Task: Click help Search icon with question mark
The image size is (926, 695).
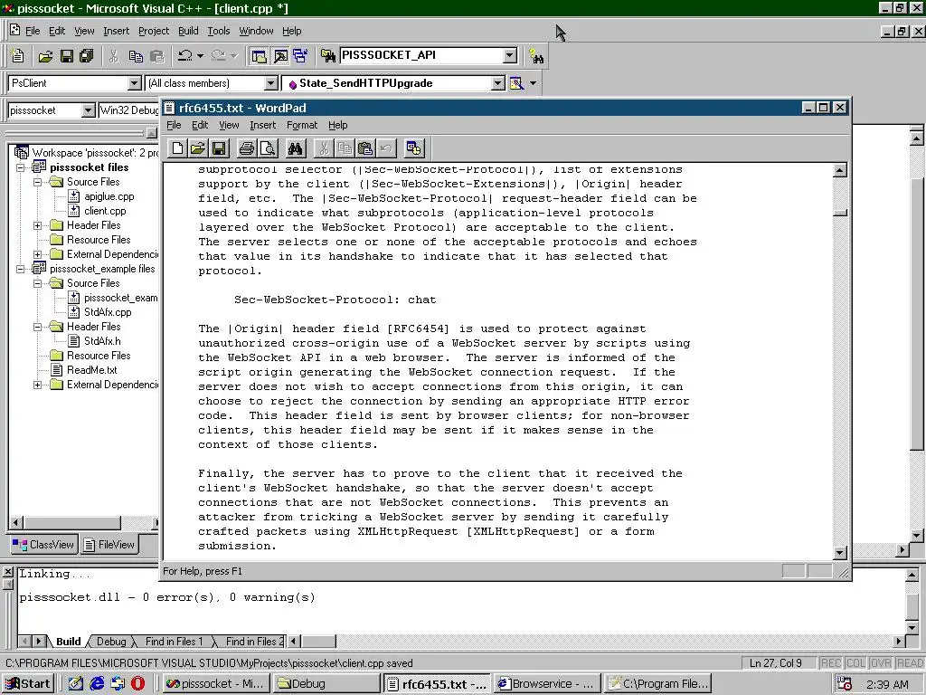Action: click(536, 56)
